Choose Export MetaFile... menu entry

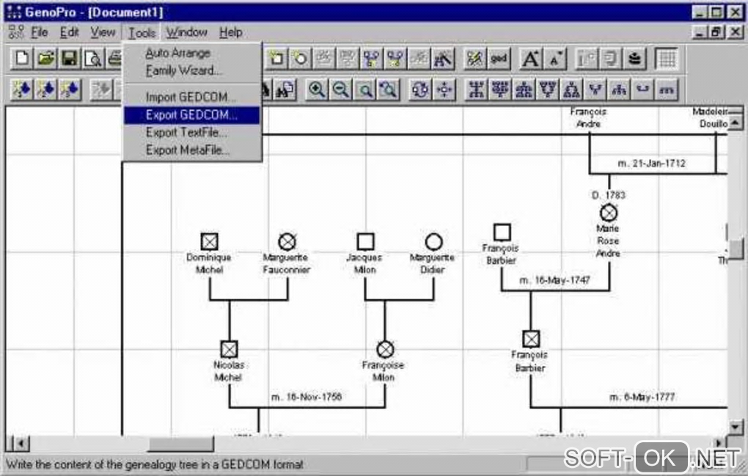(x=192, y=150)
